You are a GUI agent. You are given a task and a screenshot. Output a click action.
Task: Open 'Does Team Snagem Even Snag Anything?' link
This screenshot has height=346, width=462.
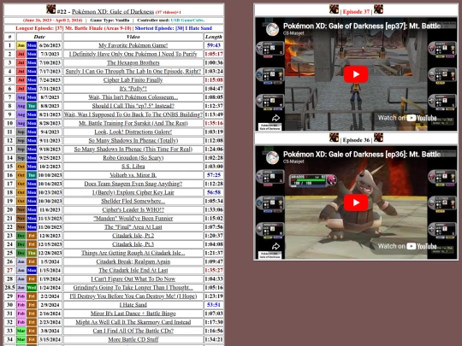[133, 184]
